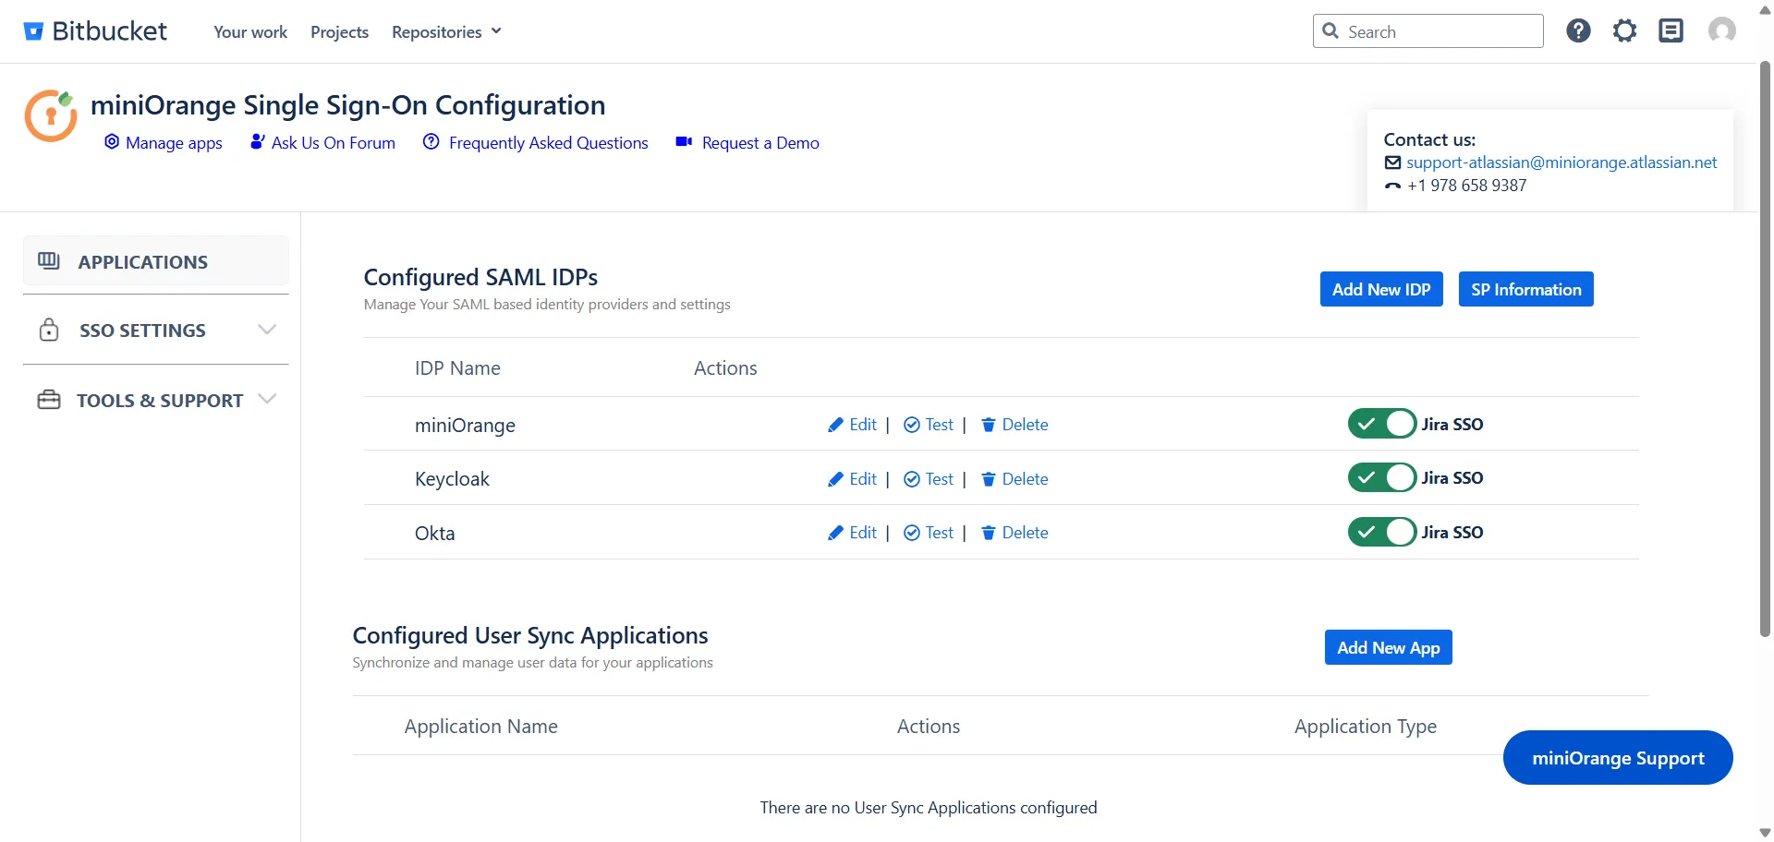The height and width of the screenshot is (842, 1774).
Task: Open the Repositories dropdown
Action: 445,31
